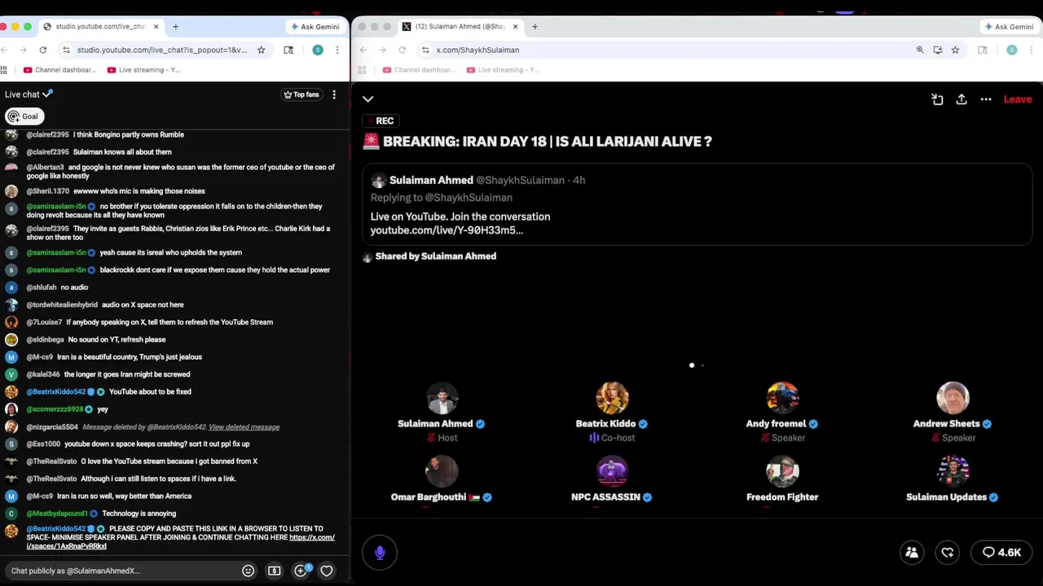Bookmark the x.com page with star icon
This screenshot has width=1043, height=586.
955,50
